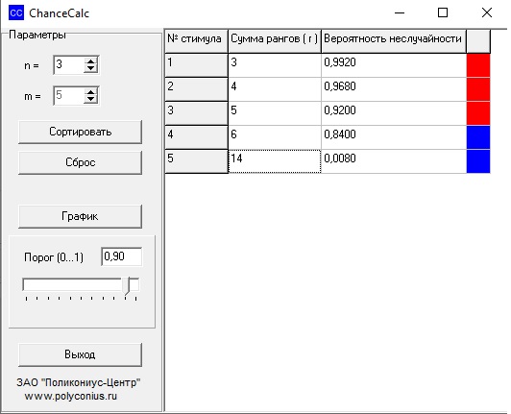Viewport: 511px width, 414px height.
Task: Decrease n value with down arrow
Action: 90,68
